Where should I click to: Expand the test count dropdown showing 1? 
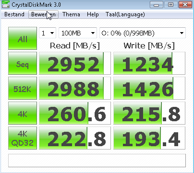pyautogui.click(x=48, y=33)
